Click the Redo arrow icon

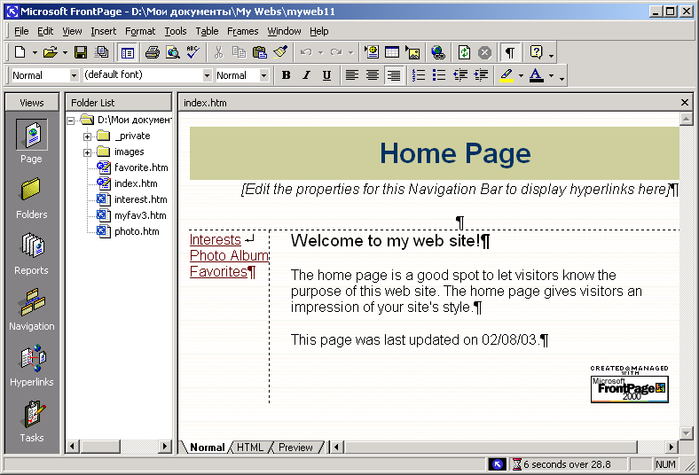(x=336, y=52)
